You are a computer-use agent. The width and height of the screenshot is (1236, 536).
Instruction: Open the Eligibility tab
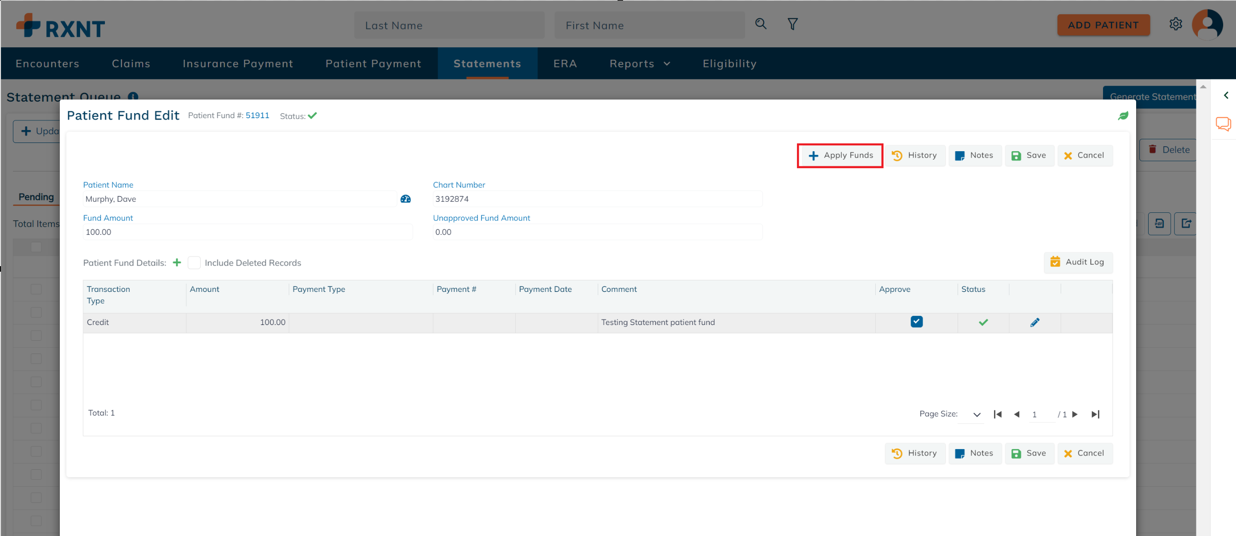730,63
